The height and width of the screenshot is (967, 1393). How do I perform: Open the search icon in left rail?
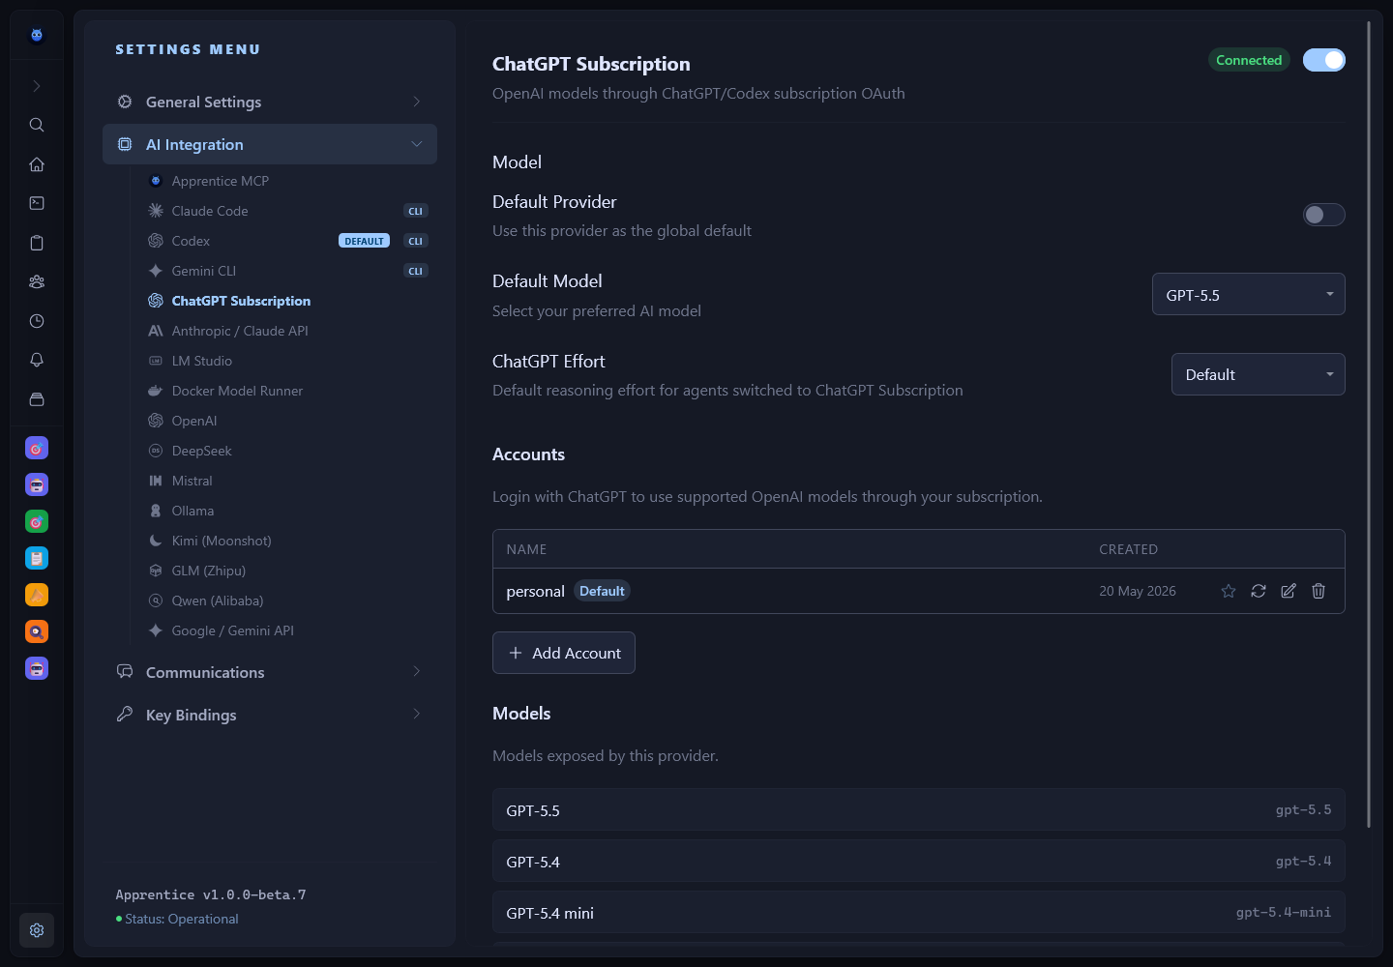(37, 125)
